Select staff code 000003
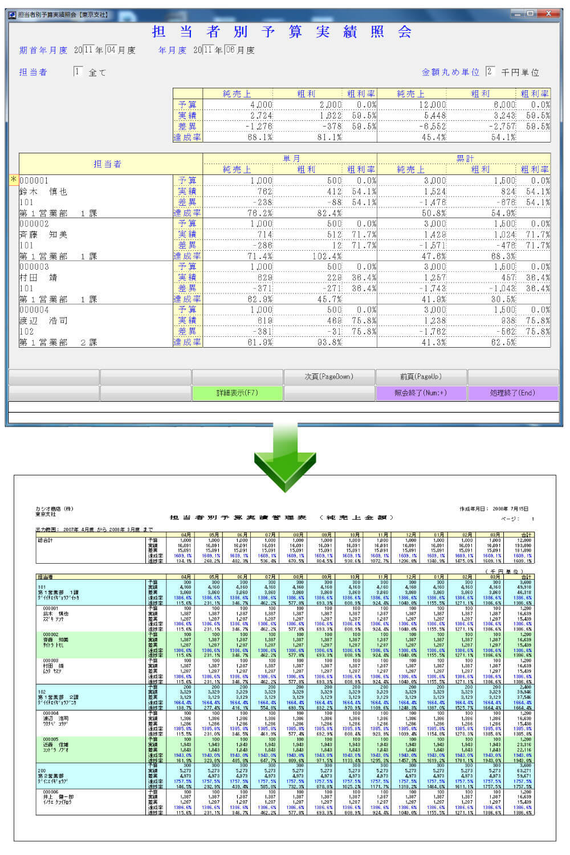The width and height of the screenshot is (570, 855). click(34, 267)
